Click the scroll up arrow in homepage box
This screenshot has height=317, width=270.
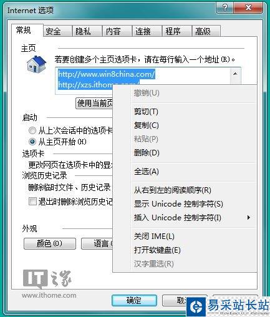(x=235, y=74)
